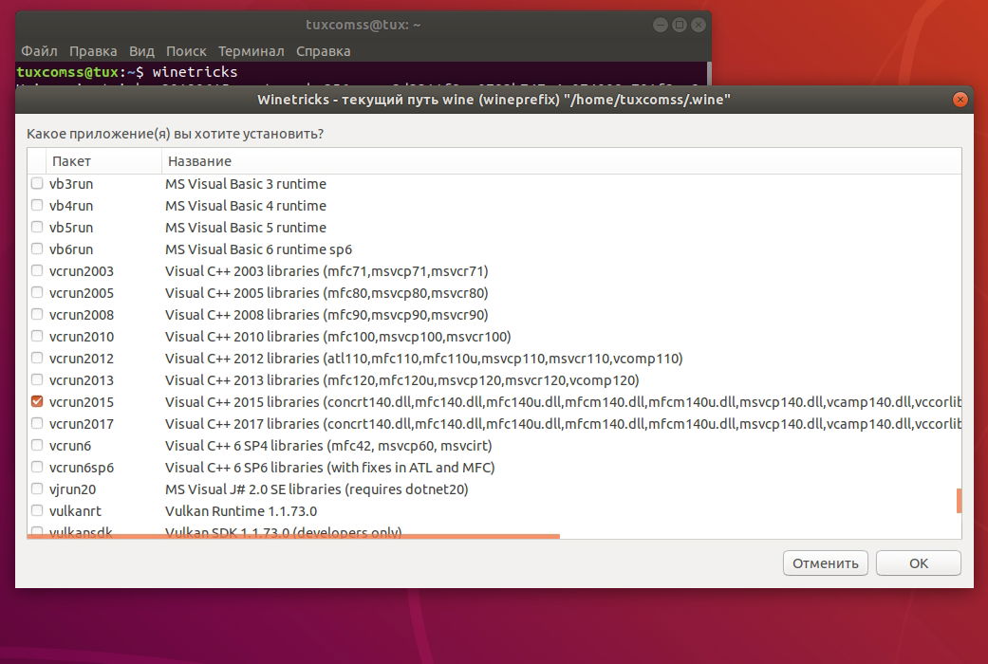This screenshot has width=988, height=664.
Task: Click the horizontal scrollbar thumb
Action: point(293,537)
